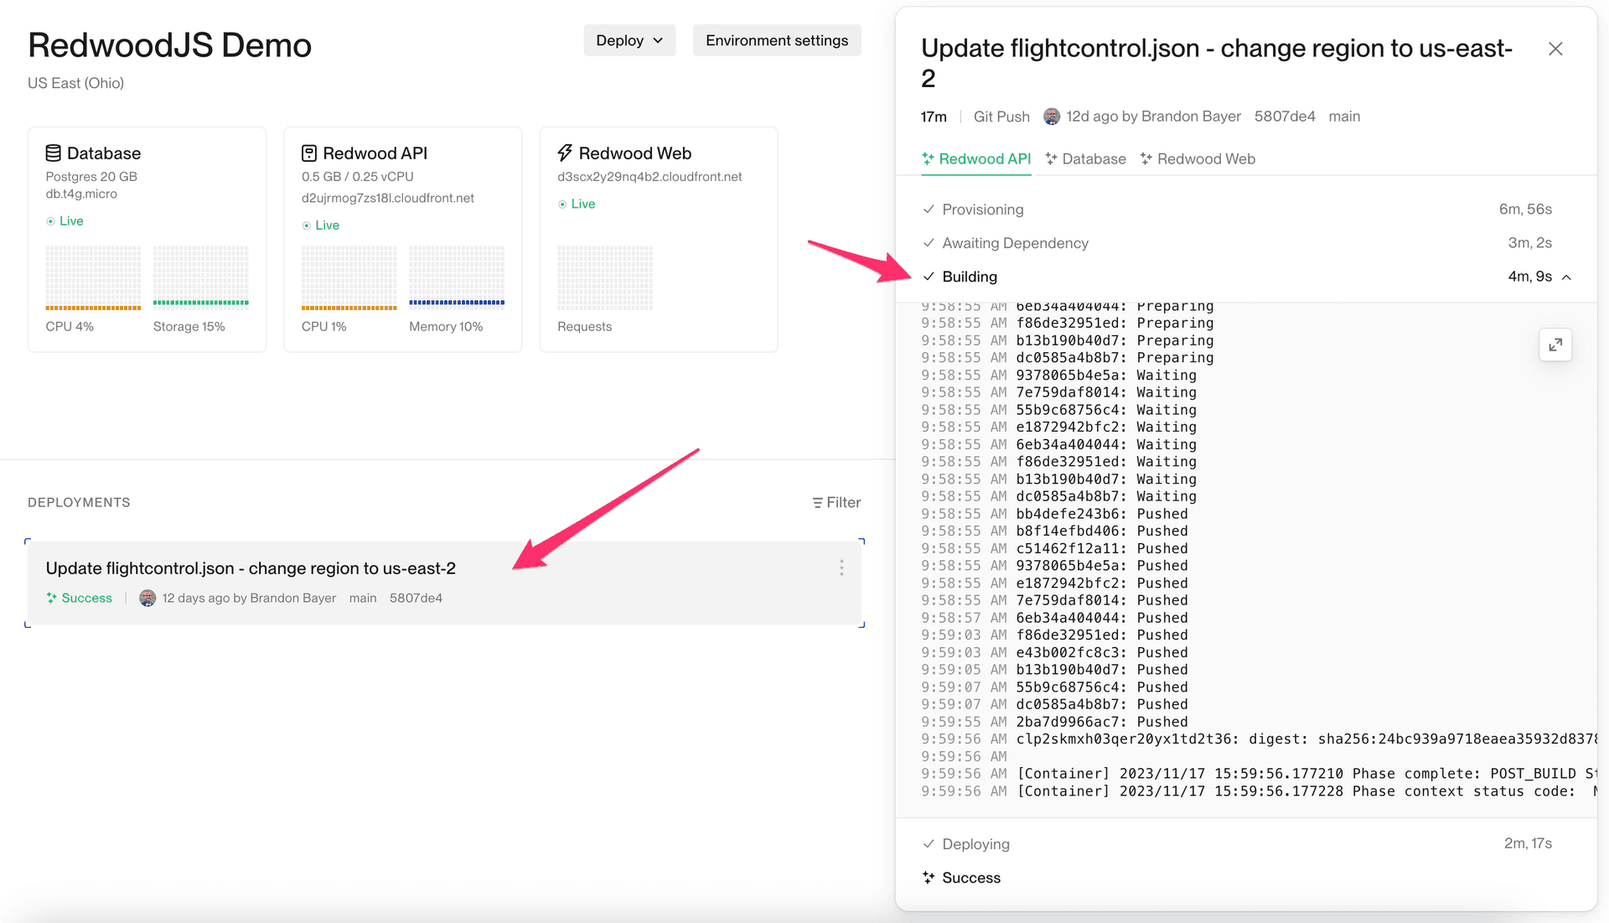Image resolution: width=1609 pixels, height=923 pixels.
Task: Open Environment settings
Action: click(776, 40)
